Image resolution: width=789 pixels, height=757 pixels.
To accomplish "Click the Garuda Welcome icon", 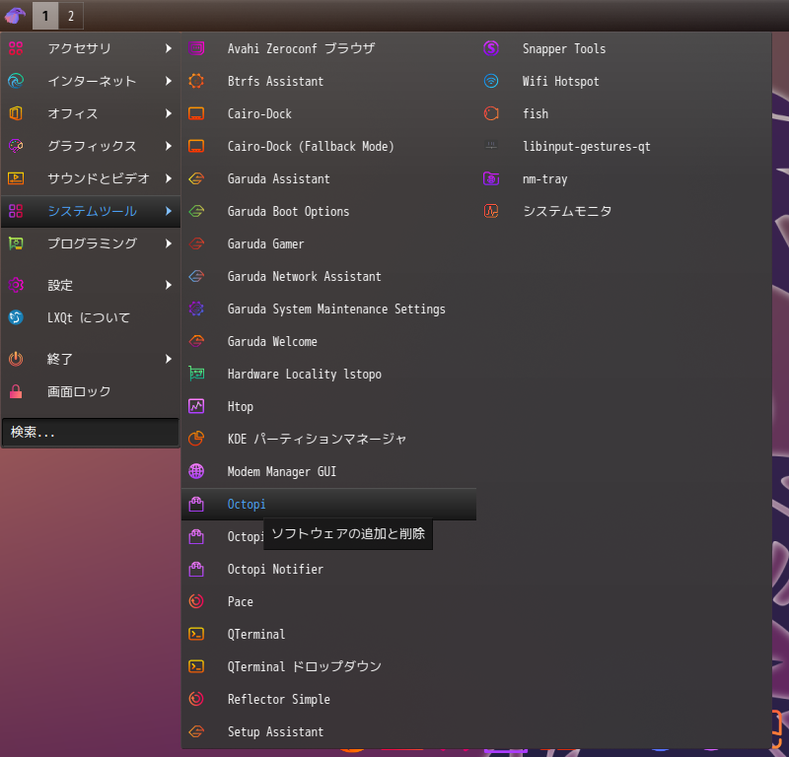I will click(196, 341).
